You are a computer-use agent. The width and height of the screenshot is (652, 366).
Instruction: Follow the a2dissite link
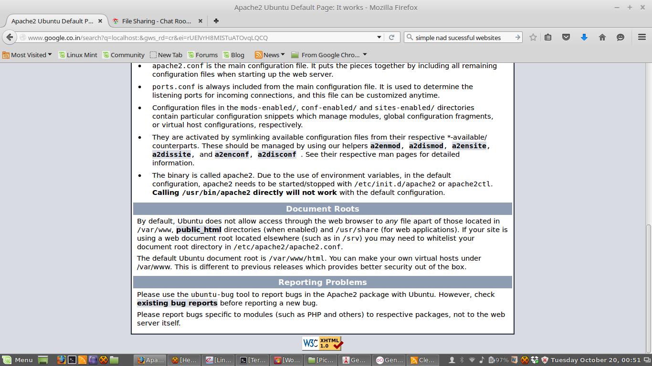(172, 154)
